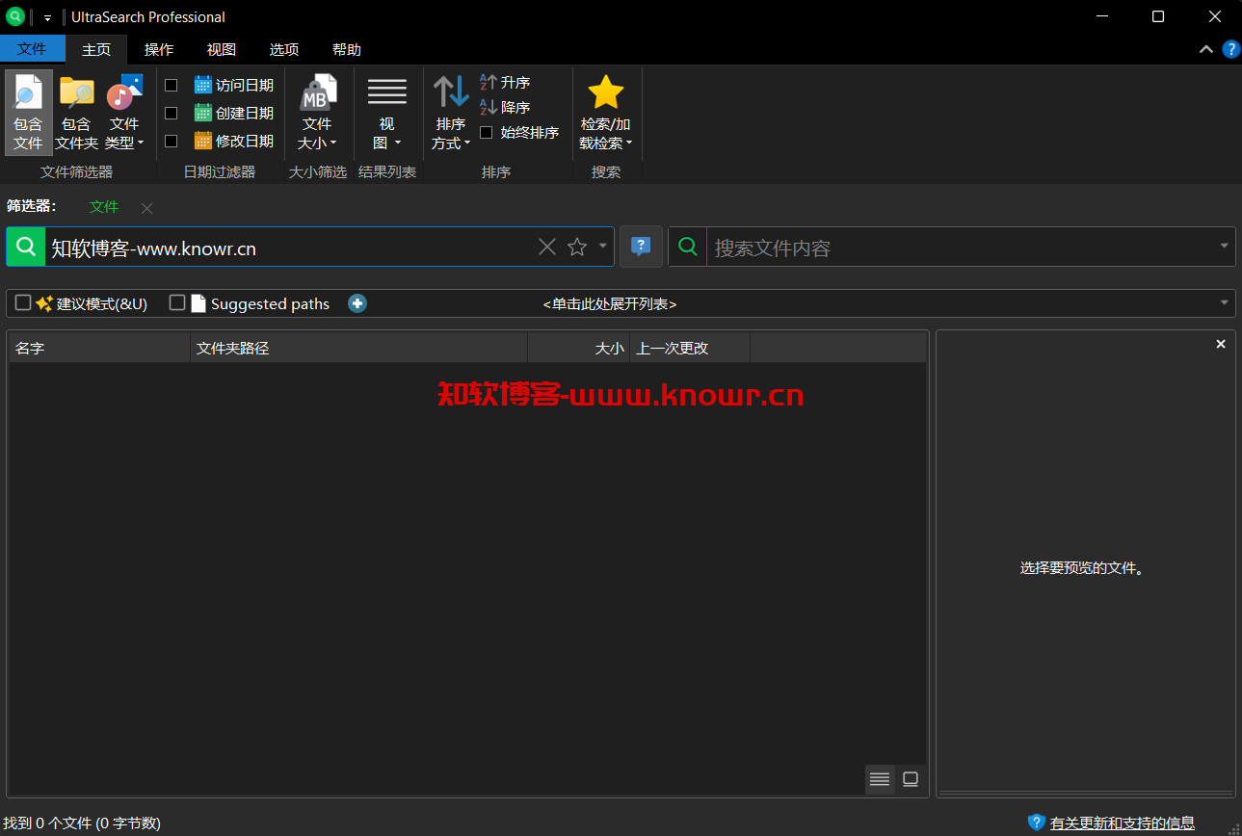The width and height of the screenshot is (1242, 836).
Task: Click the 包含文件夹 folder filter icon
Action: pyautogui.click(x=76, y=93)
